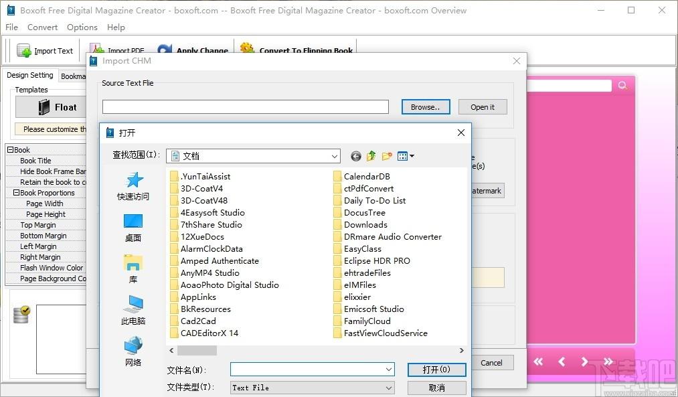Viewport: 678px width, 397px height.
Task: Collapse the Book tree node
Action: pos(10,150)
